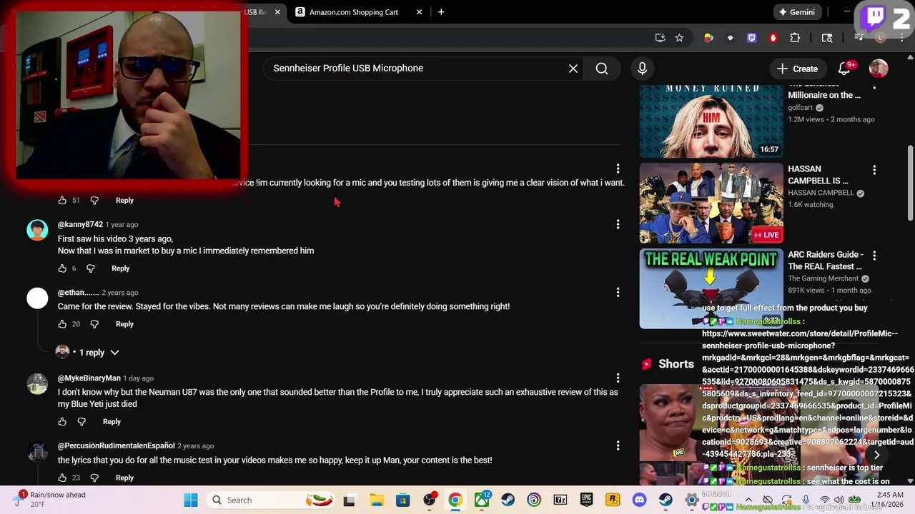
Task: Reply to @ethan's comment
Action: (x=124, y=324)
